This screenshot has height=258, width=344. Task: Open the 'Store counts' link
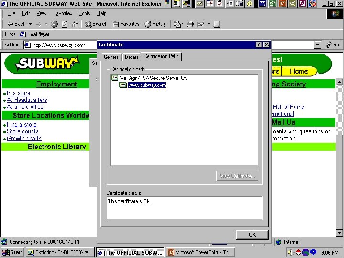coord(22,131)
